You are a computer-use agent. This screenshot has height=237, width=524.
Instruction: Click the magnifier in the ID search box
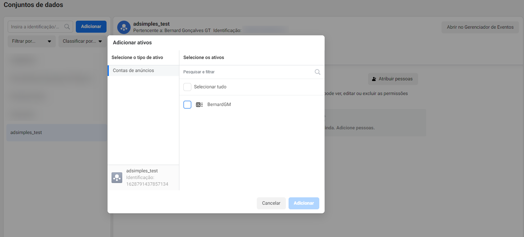click(x=67, y=27)
